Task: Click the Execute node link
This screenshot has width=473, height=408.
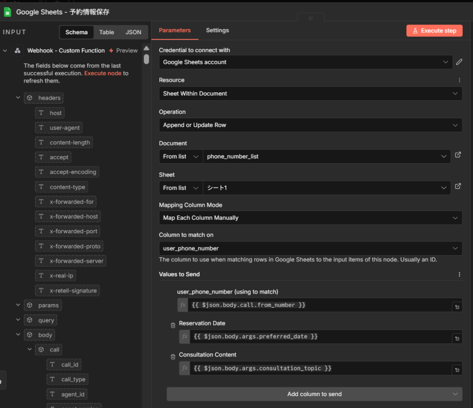Action: tap(103, 73)
